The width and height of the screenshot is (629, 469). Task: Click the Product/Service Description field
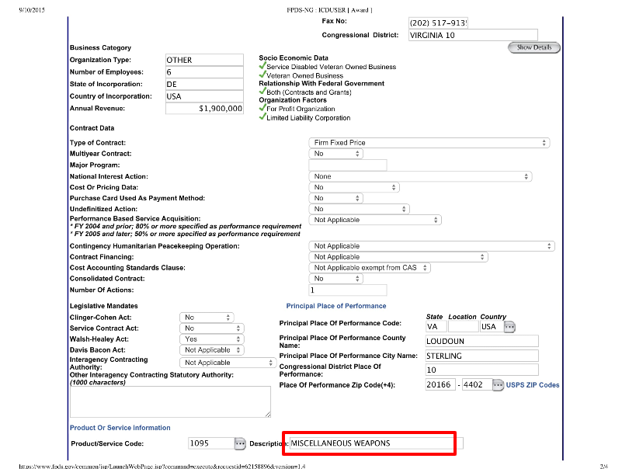(x=370, y=443)
